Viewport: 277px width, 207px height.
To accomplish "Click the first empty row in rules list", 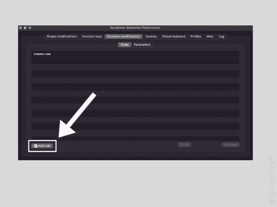I will [x=135, y=60].
